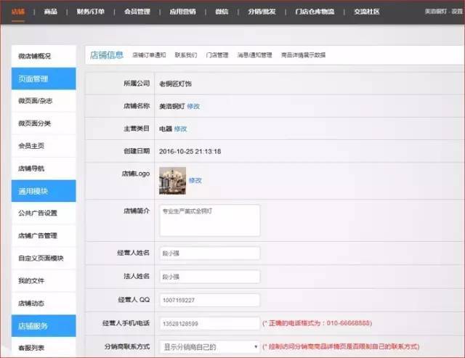465x358 pixels.
Task: Open 店铺动态 in the sidebar
Action: 44,303
